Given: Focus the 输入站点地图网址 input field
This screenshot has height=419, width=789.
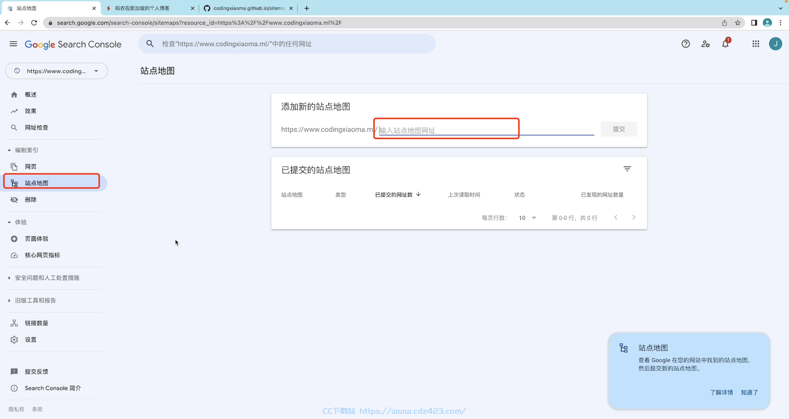Looking at the screenshot, I should pyautogui.click(x=486, y=130).
